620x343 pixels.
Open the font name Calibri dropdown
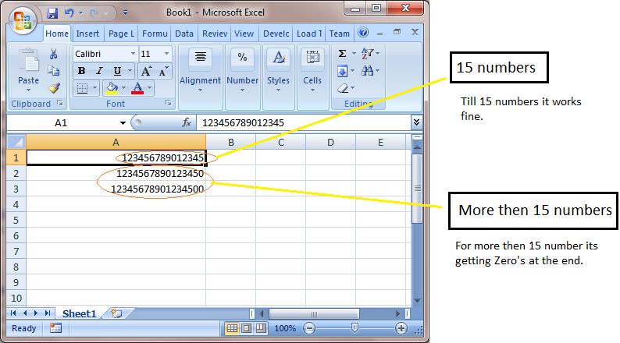[133, 54]
